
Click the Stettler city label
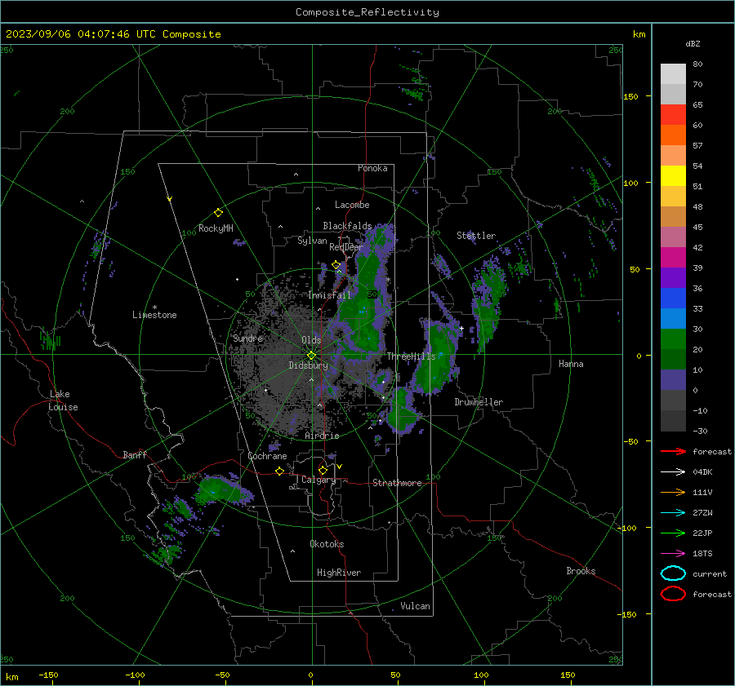point(476,236)
